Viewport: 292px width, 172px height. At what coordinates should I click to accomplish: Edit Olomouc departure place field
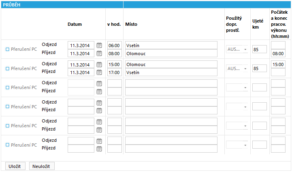click(171, 64)
